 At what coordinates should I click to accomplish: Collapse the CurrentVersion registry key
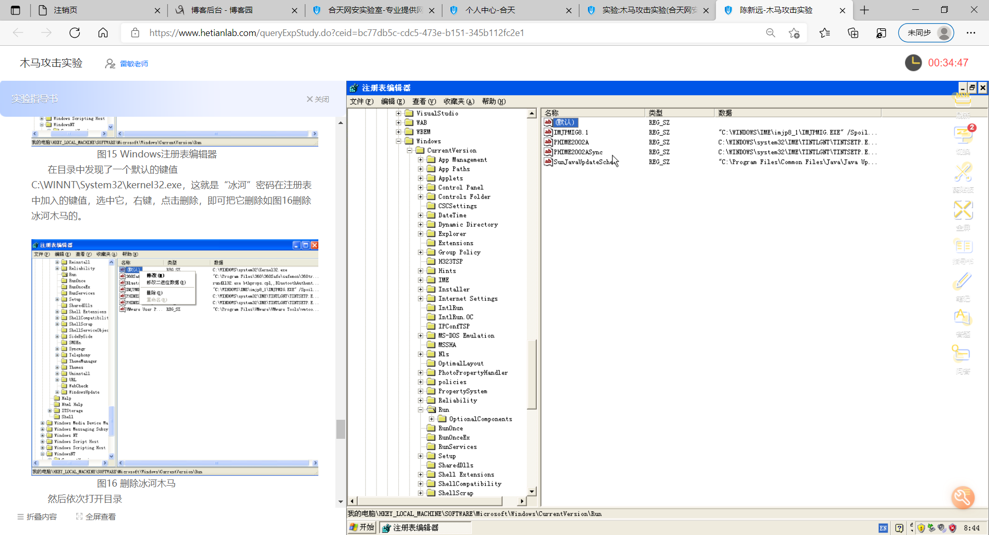pos(410,150)
